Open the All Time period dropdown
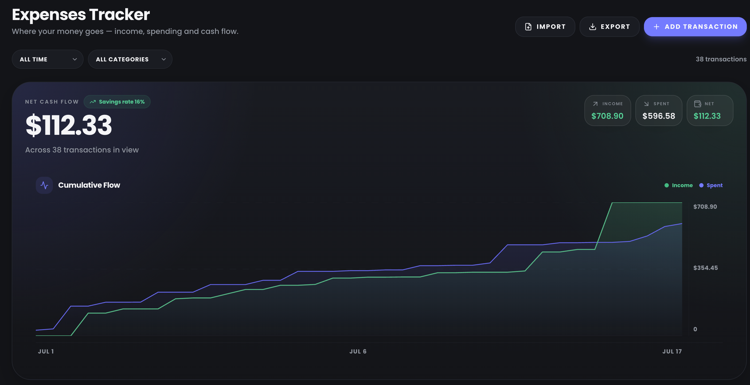 coord(48,59)
